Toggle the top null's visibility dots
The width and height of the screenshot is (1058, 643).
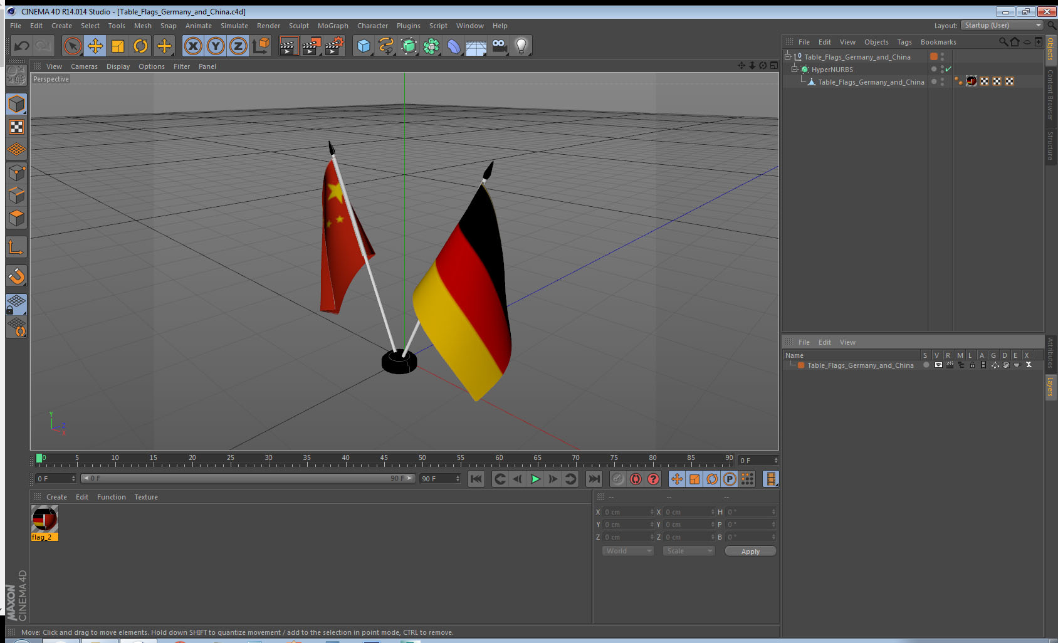(942, 56)
